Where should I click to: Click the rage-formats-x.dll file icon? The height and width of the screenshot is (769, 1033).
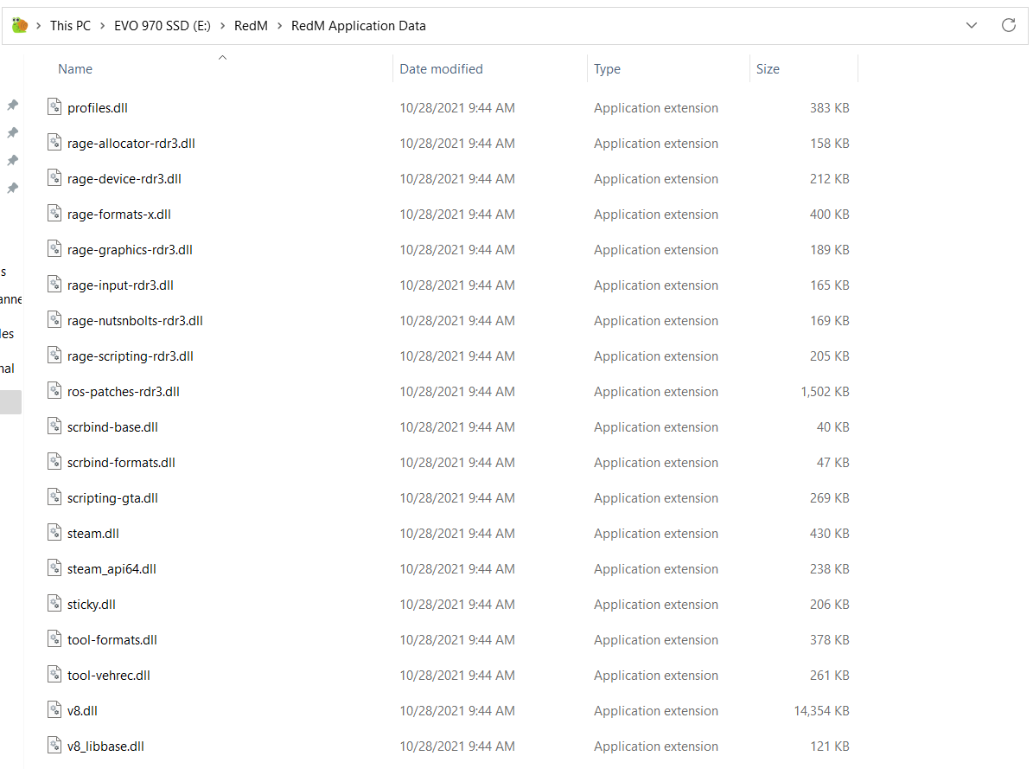point(54,213)
